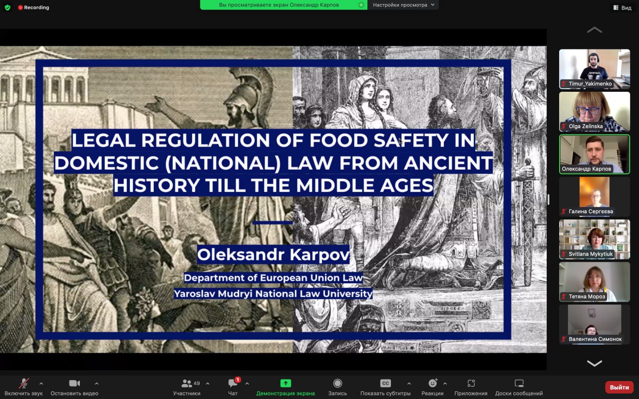This screenshot has height=399, width=639.
Task: Start recording with the Запись button
Action: pyautogui.click(x=337, y=383)
